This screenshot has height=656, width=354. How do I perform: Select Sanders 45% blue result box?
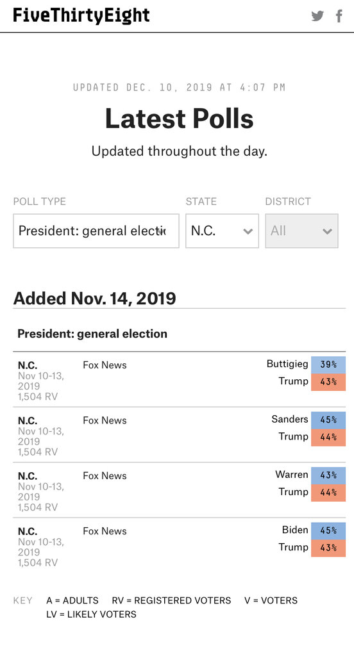[328, 420]
